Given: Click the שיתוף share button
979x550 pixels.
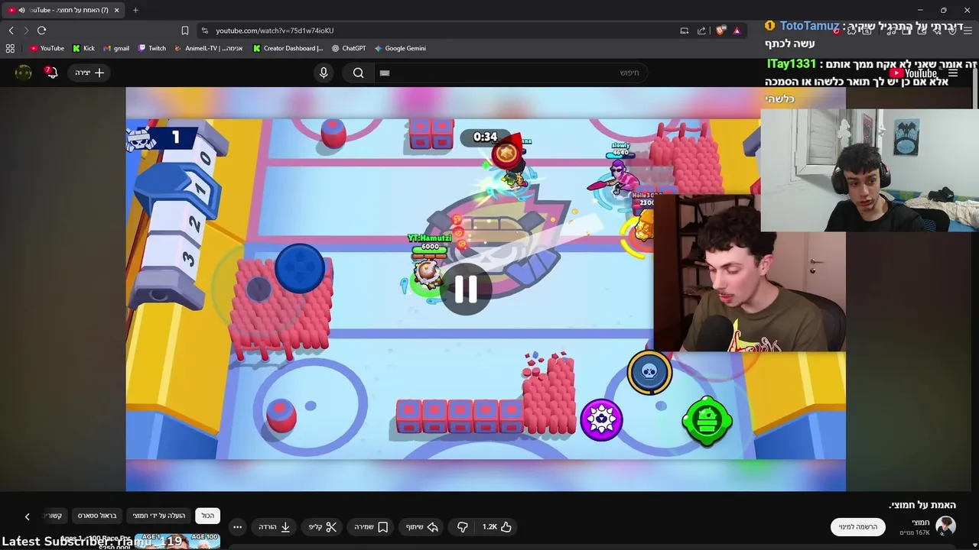Looking at the screenshot, I should coord(422,527).
